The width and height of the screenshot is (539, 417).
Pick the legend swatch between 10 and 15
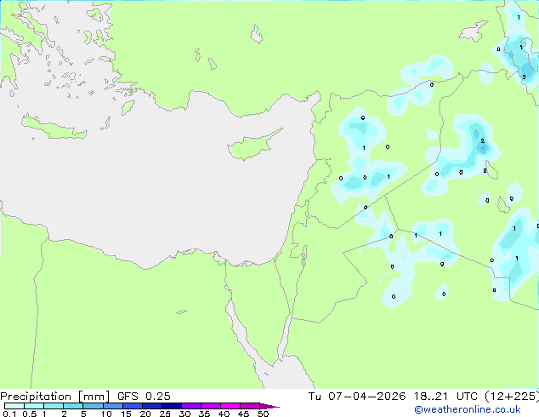(112, 406)
